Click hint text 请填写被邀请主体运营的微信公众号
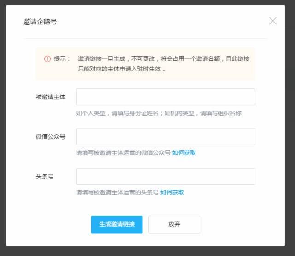Screen dimensions: 295x256 pyautogui.click(x=123, y=152)
